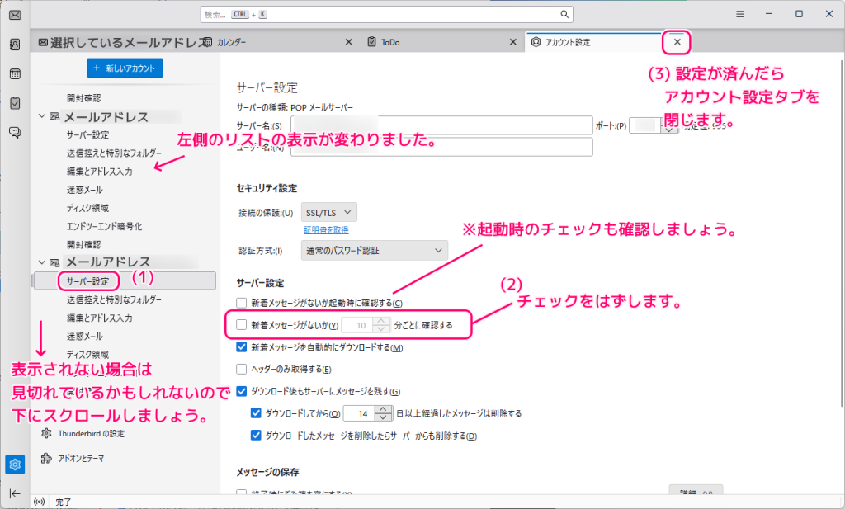Collapse the folder pane with bottom-left arrow icon
The width and height of the screenshot is (845, 509).
pyautogui.click(x=14, y=493)
